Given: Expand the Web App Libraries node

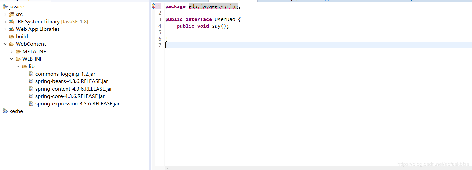Looking at the screenshot, I should (5, 29).
